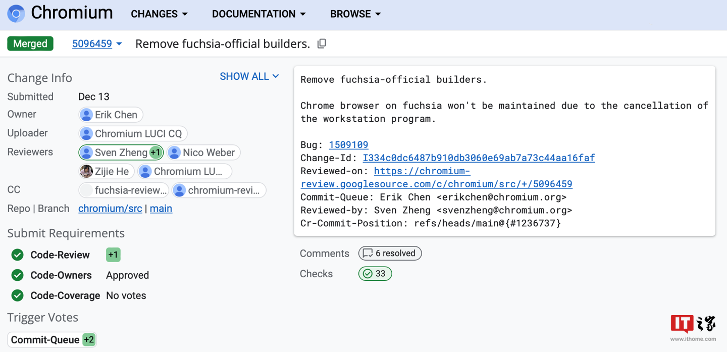727x352 pixels.
Task: Click the comment bubble icon in resolved chip
Action: tap(368, 254)
